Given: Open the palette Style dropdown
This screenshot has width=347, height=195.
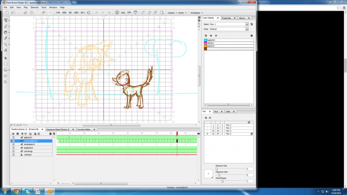Looking at the screenshot, I should coord(247,29).
